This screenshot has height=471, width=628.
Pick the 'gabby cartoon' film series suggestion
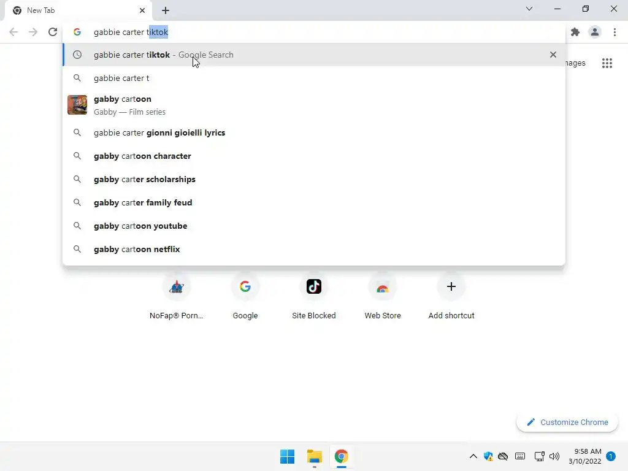(x=314, y=105)
